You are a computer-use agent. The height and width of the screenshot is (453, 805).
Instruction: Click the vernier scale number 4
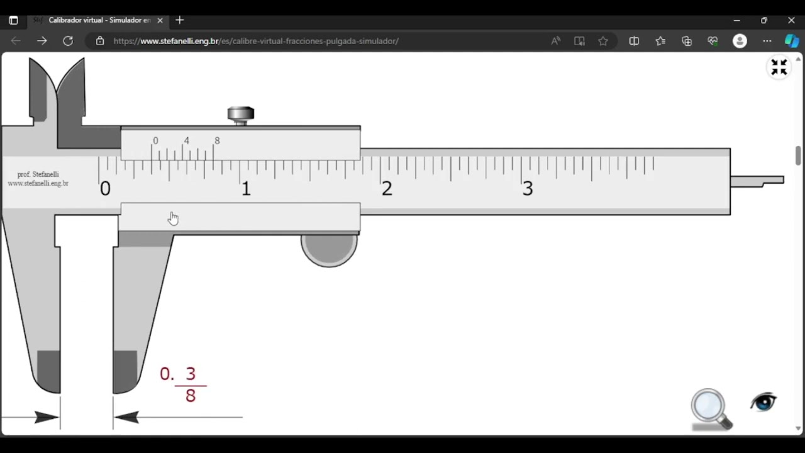point(186,141)
